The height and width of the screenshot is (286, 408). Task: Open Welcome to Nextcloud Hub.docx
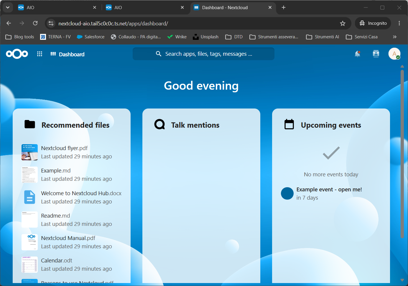point(72,197)
